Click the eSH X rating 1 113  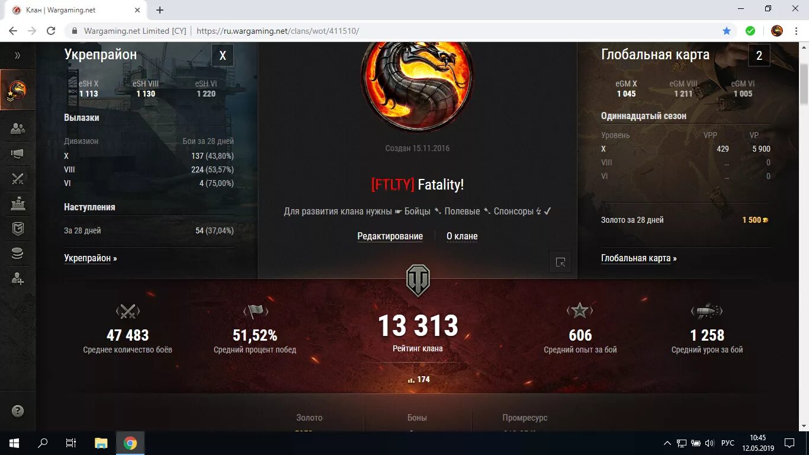pos(88,94)
